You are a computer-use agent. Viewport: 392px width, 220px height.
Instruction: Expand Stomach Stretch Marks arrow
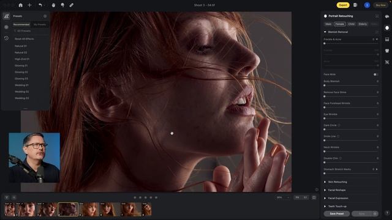[x=377, y=169]
